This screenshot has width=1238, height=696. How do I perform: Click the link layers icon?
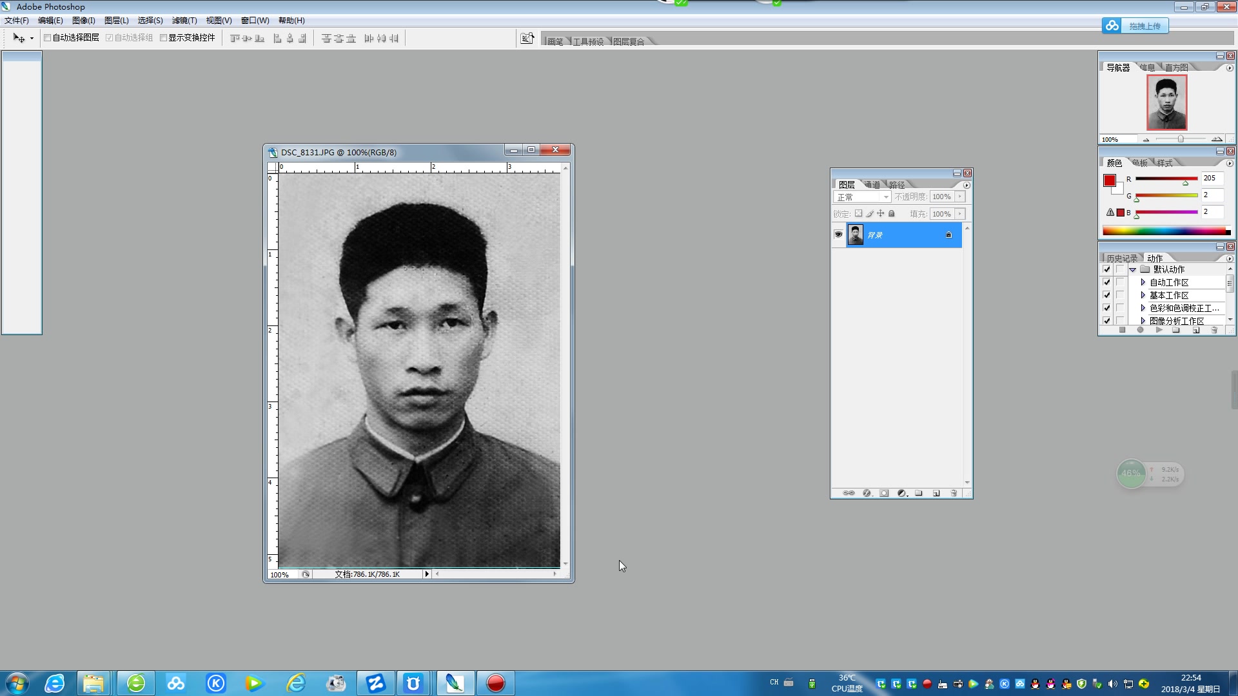[x=849, y=493]
